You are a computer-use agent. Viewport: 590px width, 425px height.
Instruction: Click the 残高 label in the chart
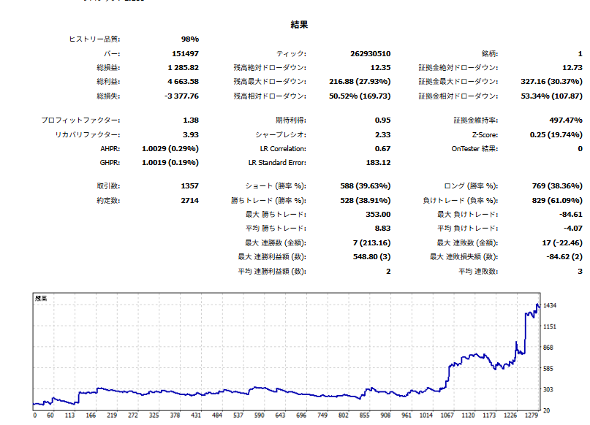tap(41, 299)
